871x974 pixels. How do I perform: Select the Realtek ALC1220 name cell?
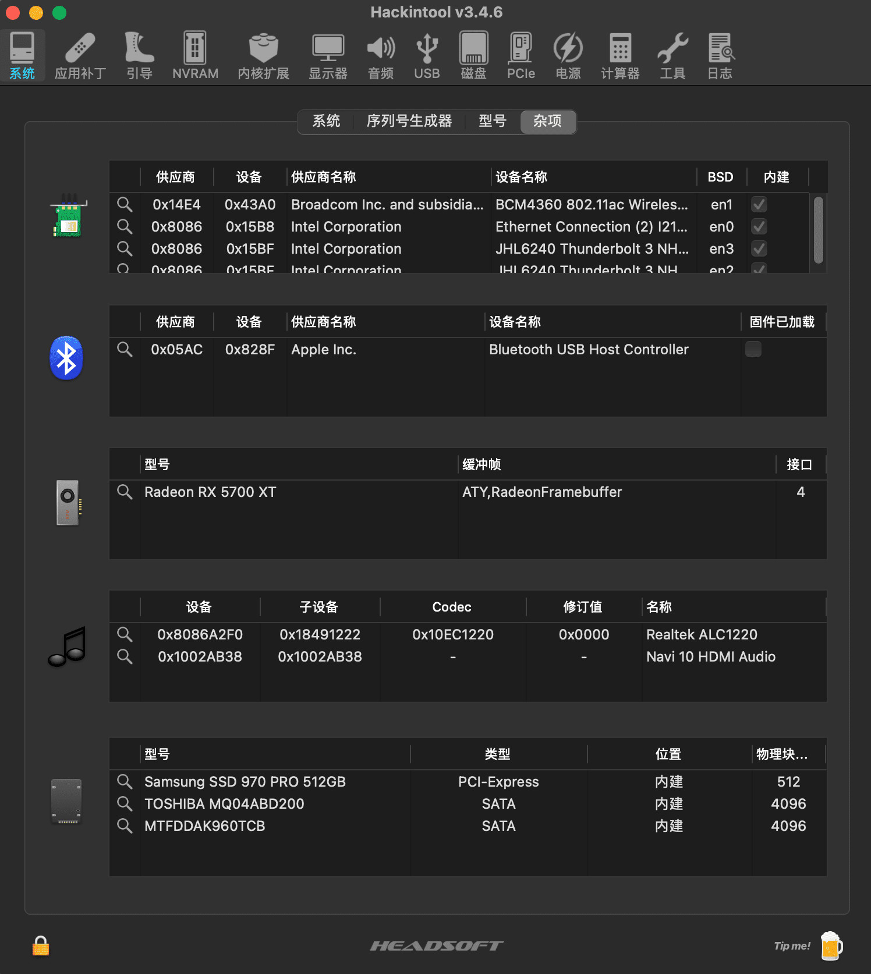(702, 634)
